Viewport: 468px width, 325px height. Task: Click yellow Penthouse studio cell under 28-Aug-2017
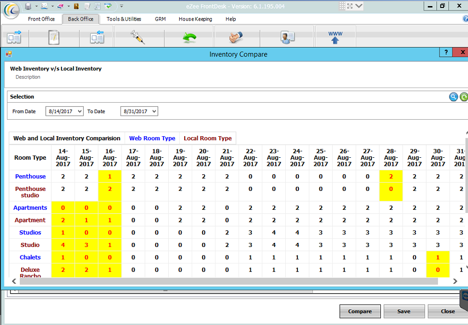pyautogui.click(x=391, y=192)
